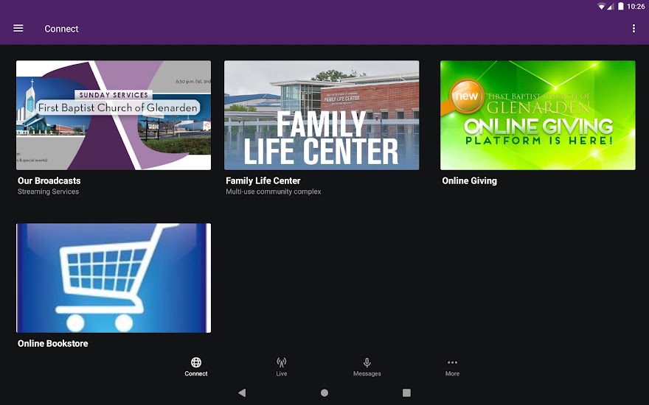This screenshot has height=405, width=649.
Task: Select the Online Bookstore title text
Action: tap(53, 343)
